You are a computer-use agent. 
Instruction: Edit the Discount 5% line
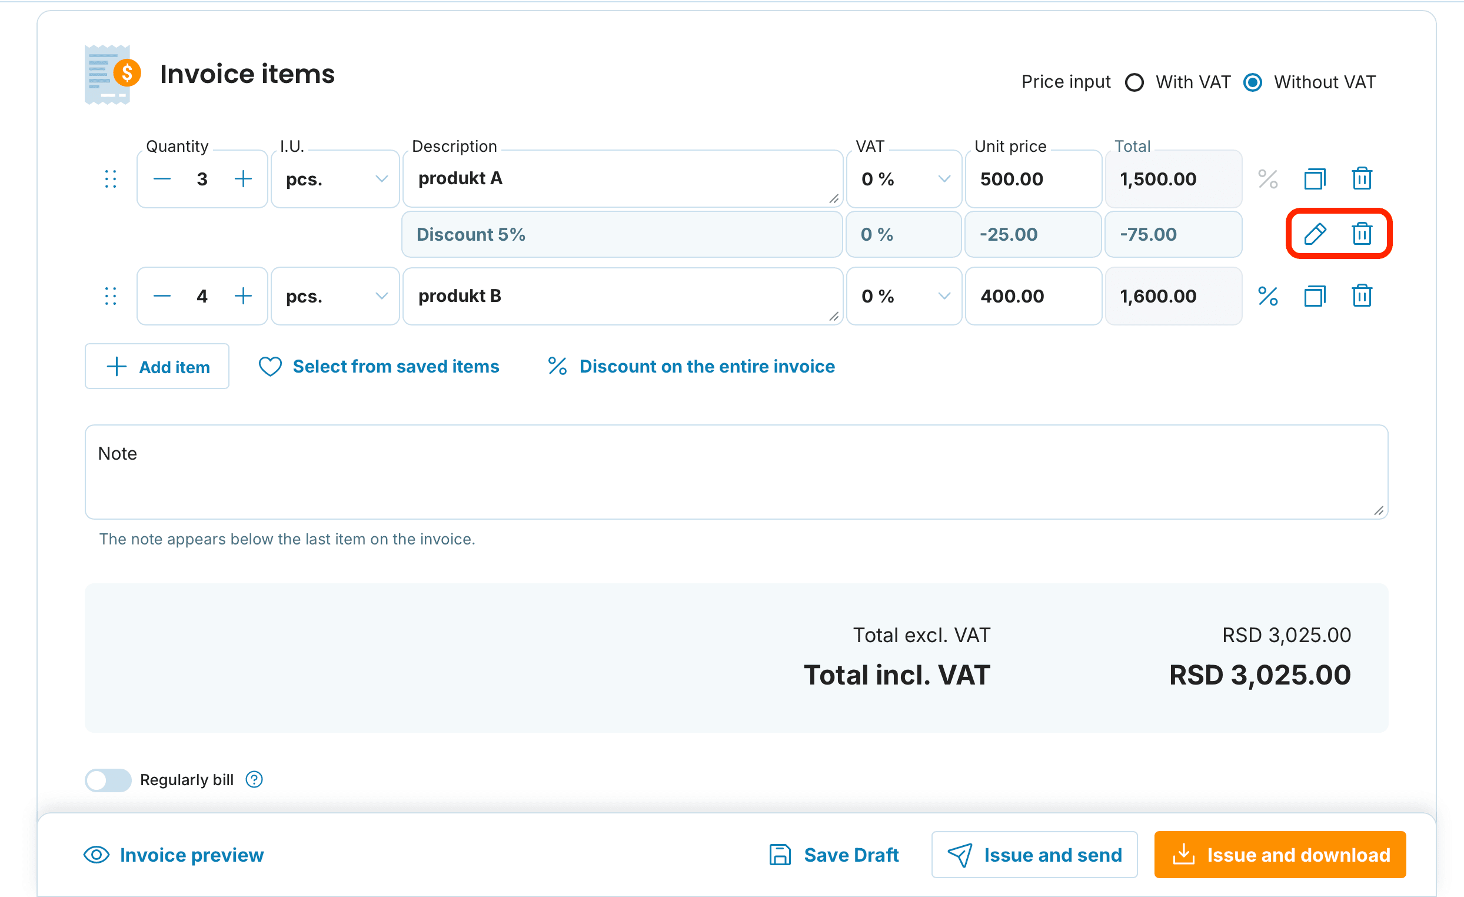click(1315, 234)
